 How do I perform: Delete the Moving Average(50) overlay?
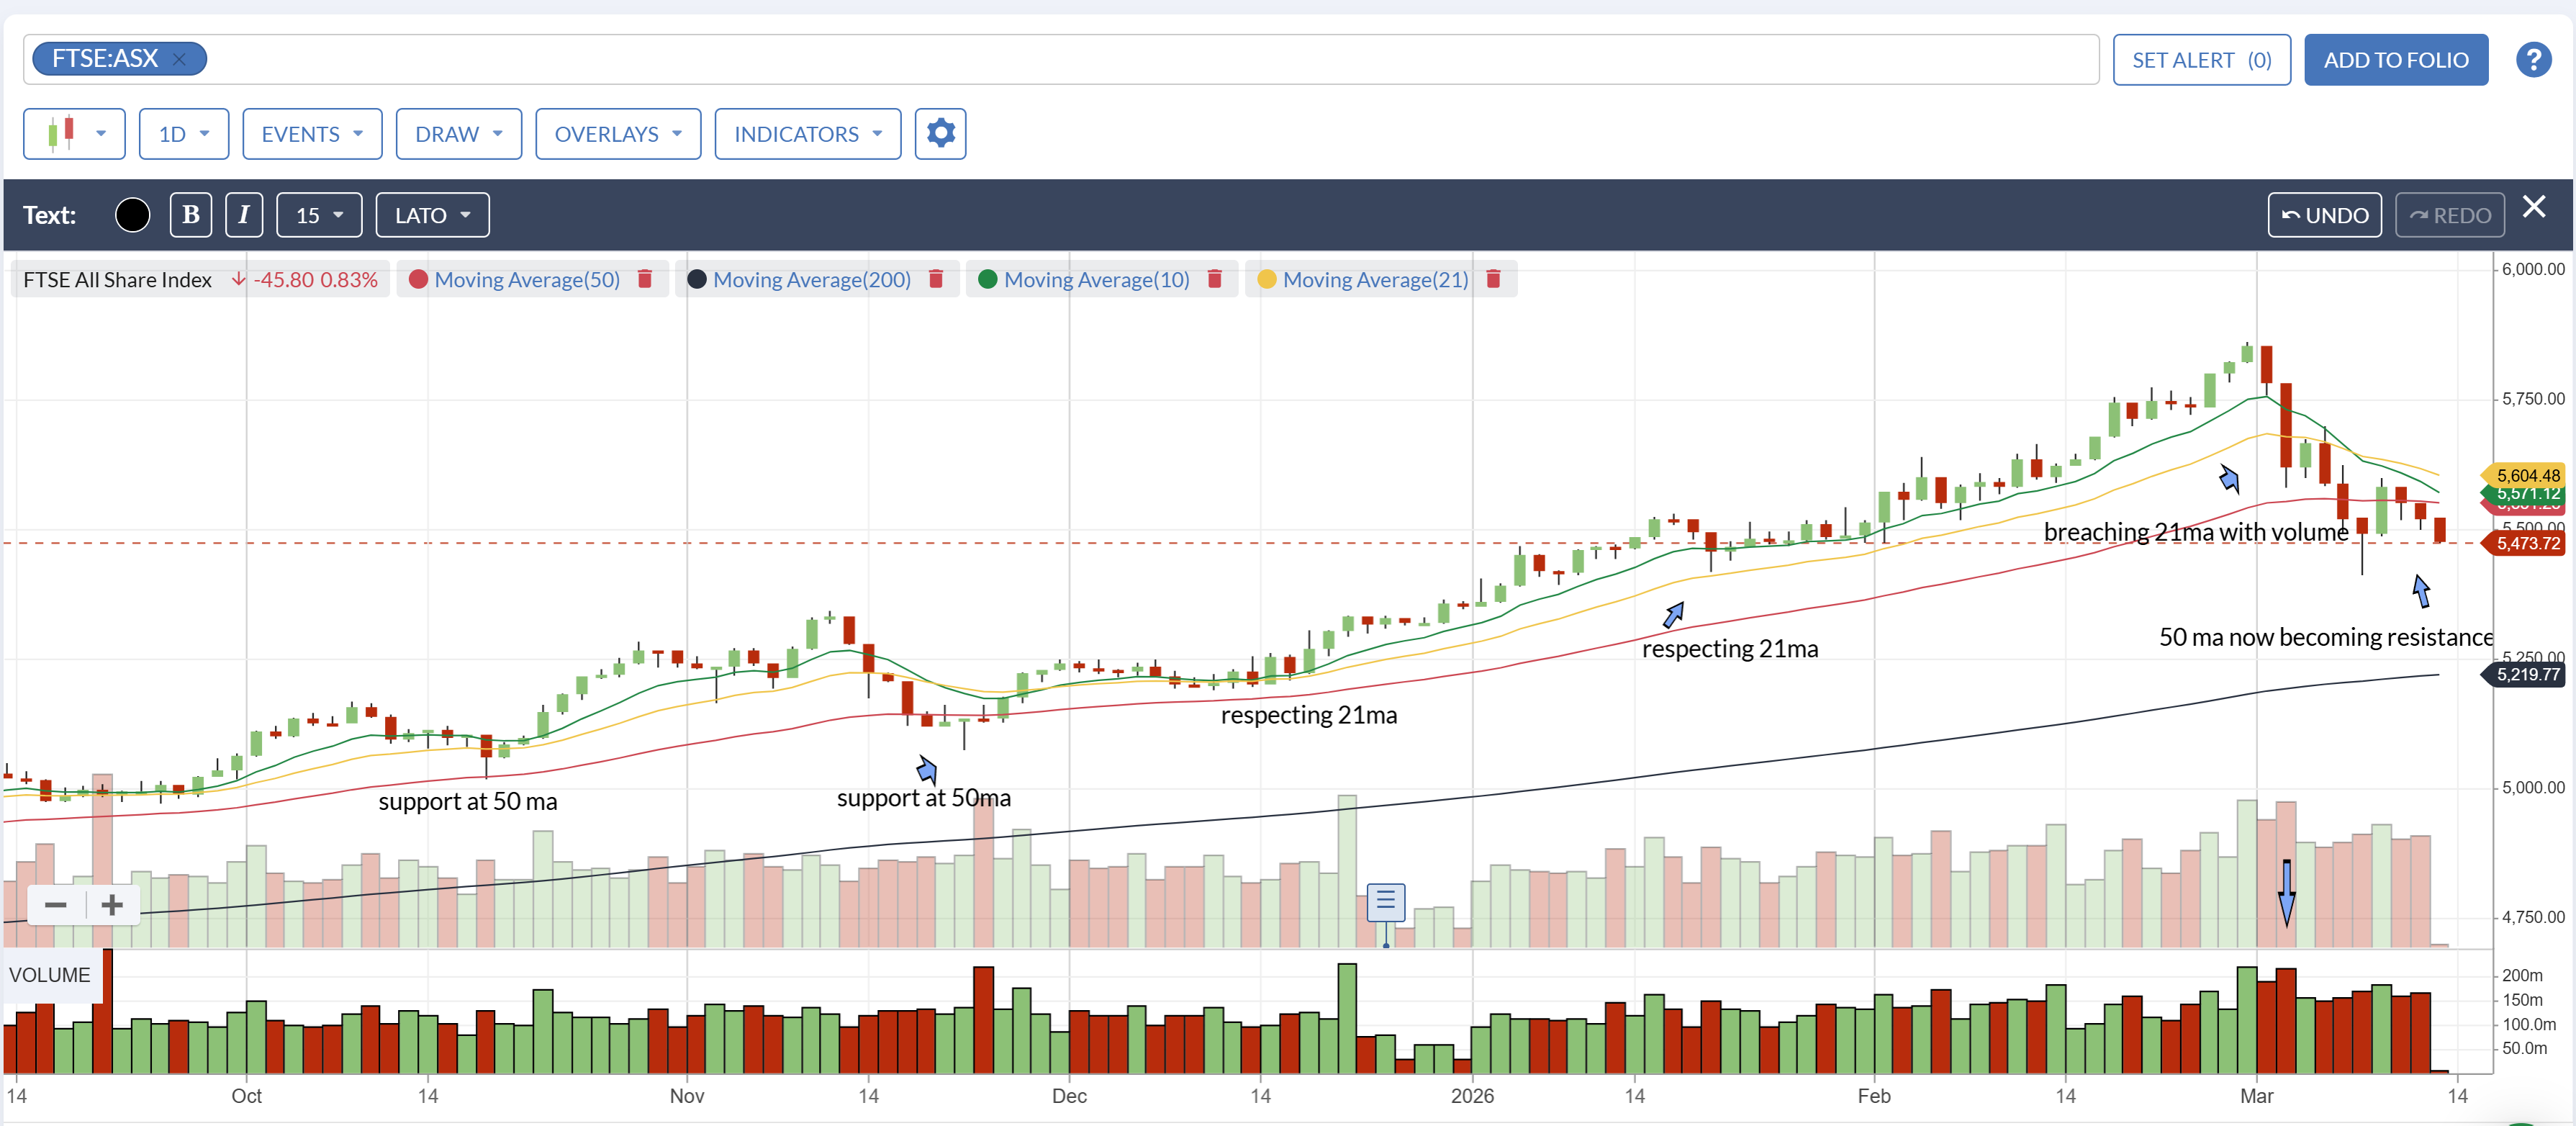(x=645, y=279)
